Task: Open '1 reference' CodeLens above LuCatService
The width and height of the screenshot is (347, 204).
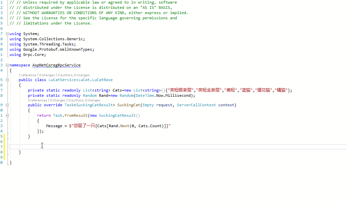Action: tap(28, 75)
